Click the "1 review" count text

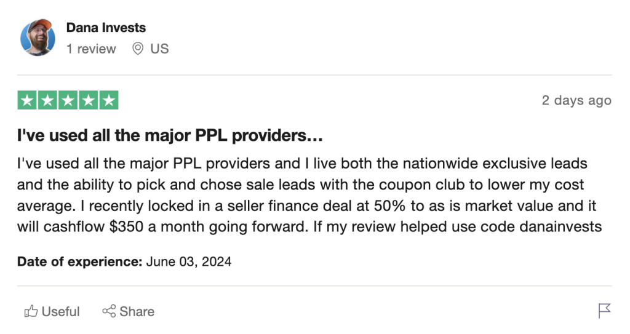click(x=91, y=49)
